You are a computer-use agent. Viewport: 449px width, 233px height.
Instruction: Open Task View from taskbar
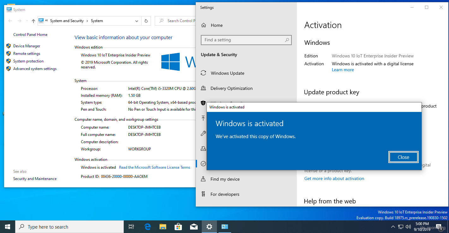pyautogui.click(x=131, y=227)
